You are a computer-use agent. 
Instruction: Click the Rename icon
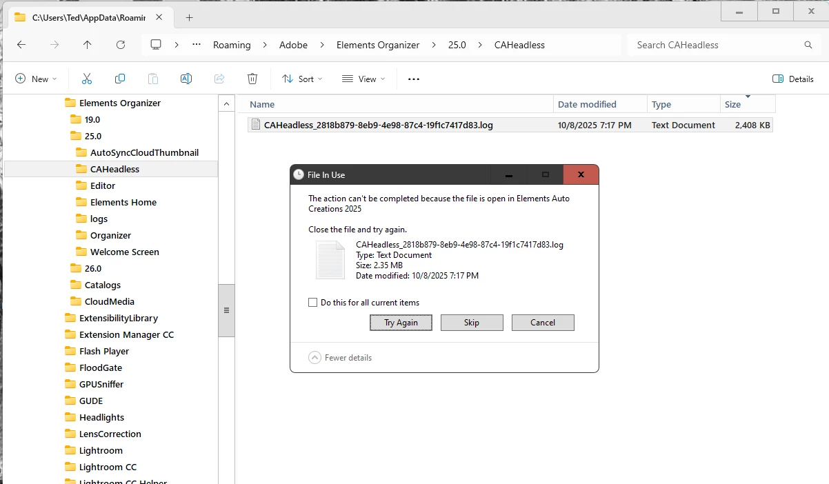click(x=186, y=79)
